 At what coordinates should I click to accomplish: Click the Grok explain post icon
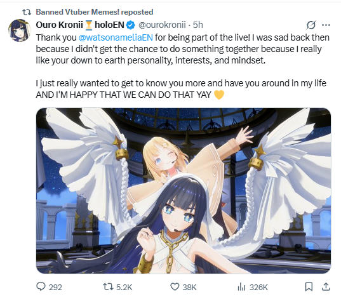[x=311, y=25]
